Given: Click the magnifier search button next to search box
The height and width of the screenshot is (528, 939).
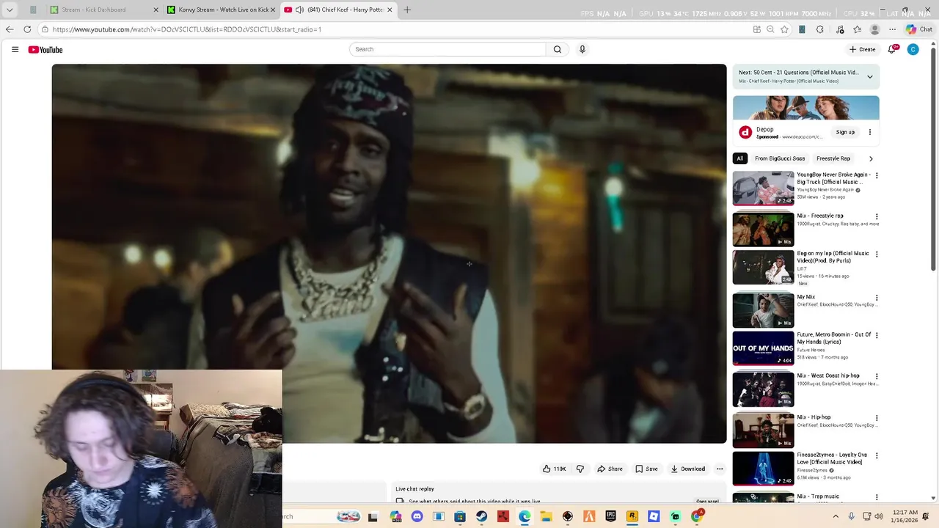Looking at the screenshot, I should click(x=558, y=49).
